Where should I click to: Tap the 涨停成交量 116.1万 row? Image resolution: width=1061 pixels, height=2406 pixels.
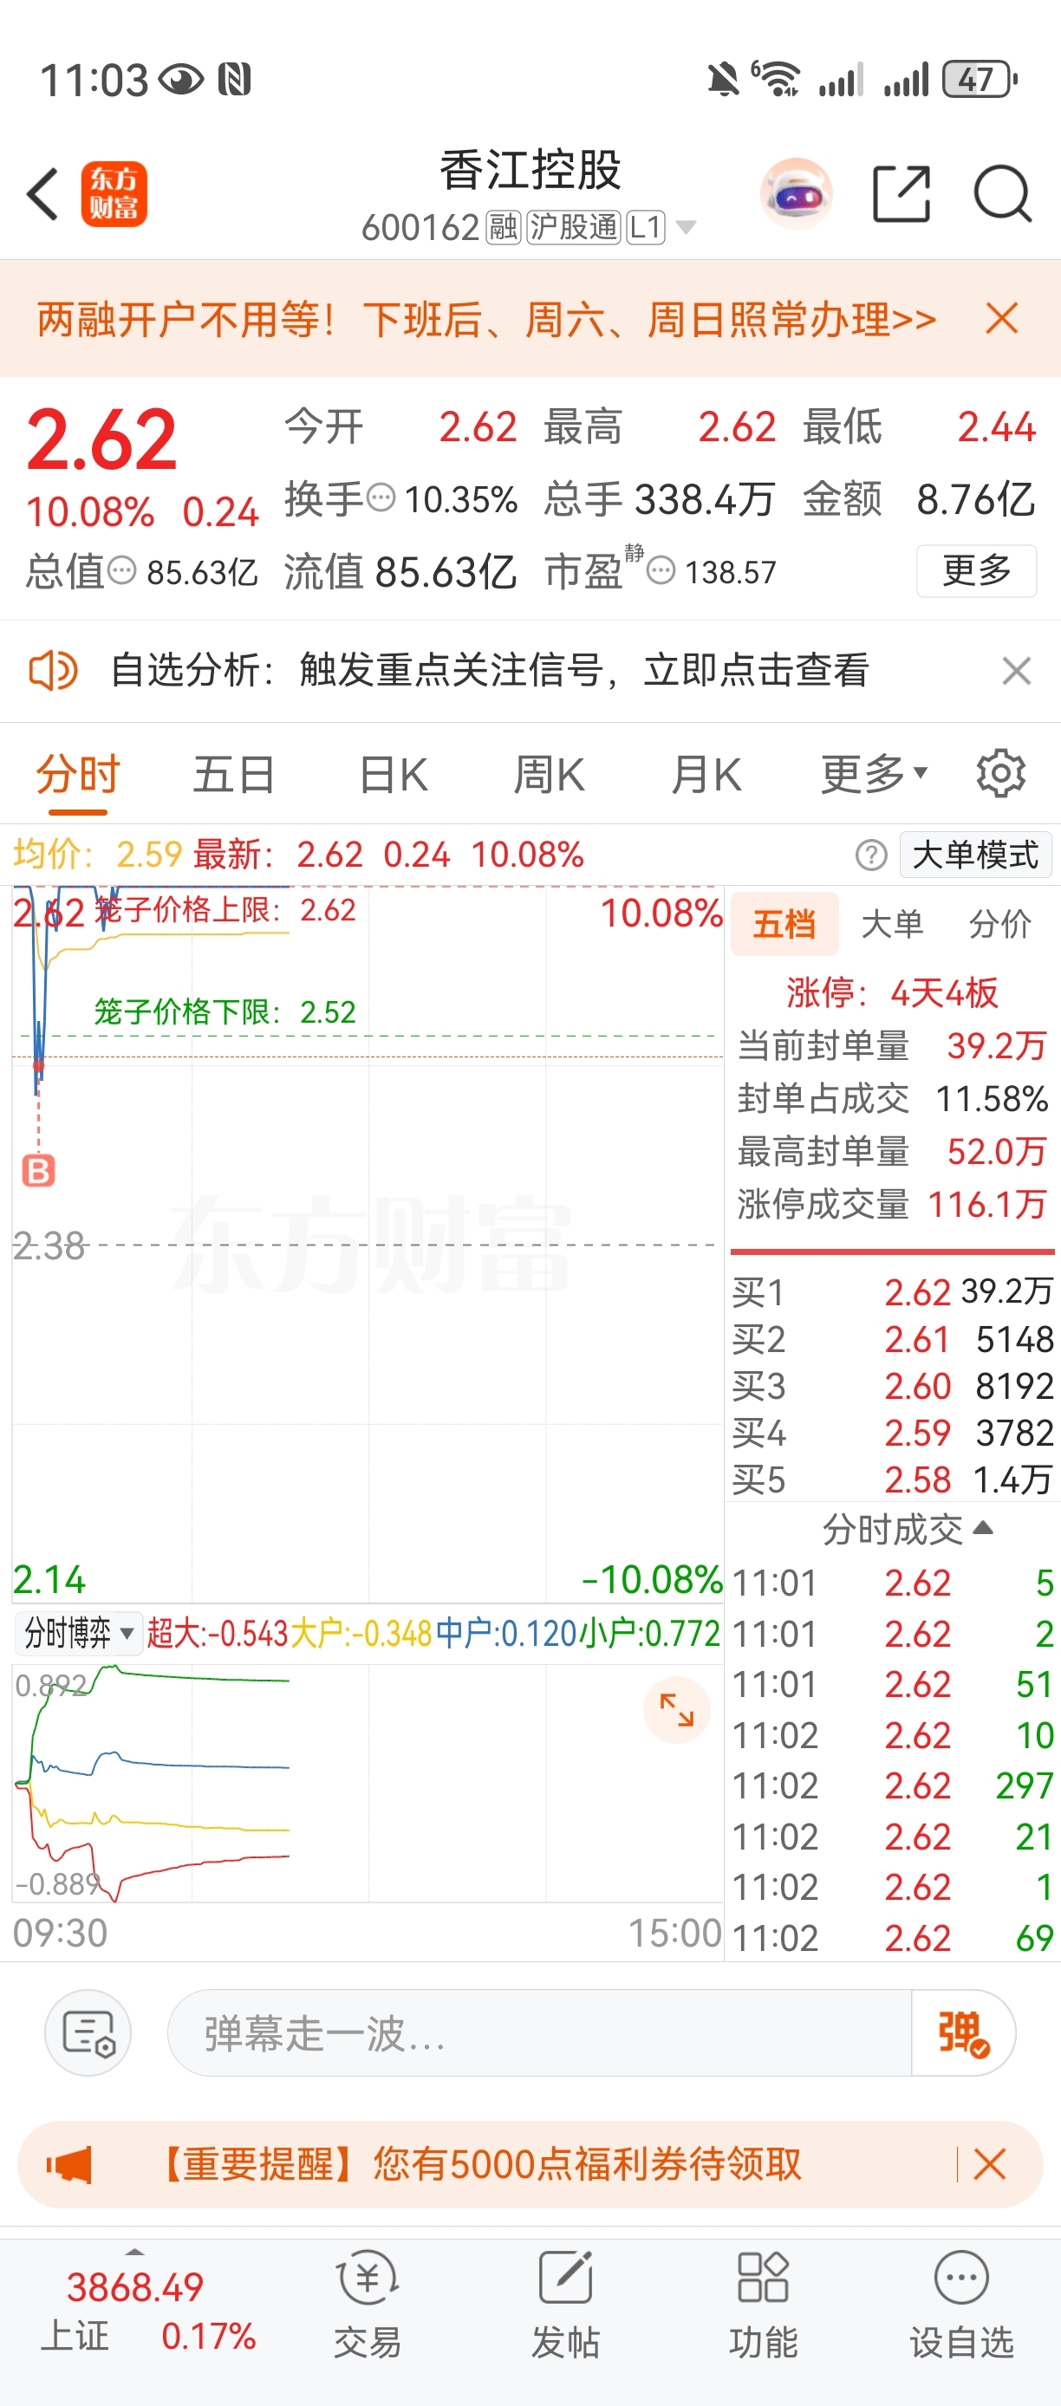click(x=892, y=1204)
